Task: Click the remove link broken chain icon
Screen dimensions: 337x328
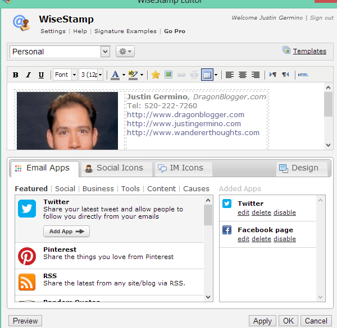Action: coord(194,75)
